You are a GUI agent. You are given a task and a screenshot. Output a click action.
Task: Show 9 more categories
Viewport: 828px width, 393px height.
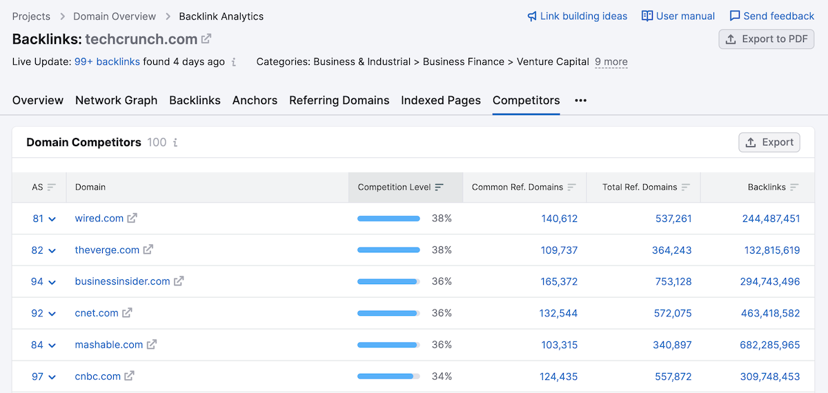tap(611, 62)
